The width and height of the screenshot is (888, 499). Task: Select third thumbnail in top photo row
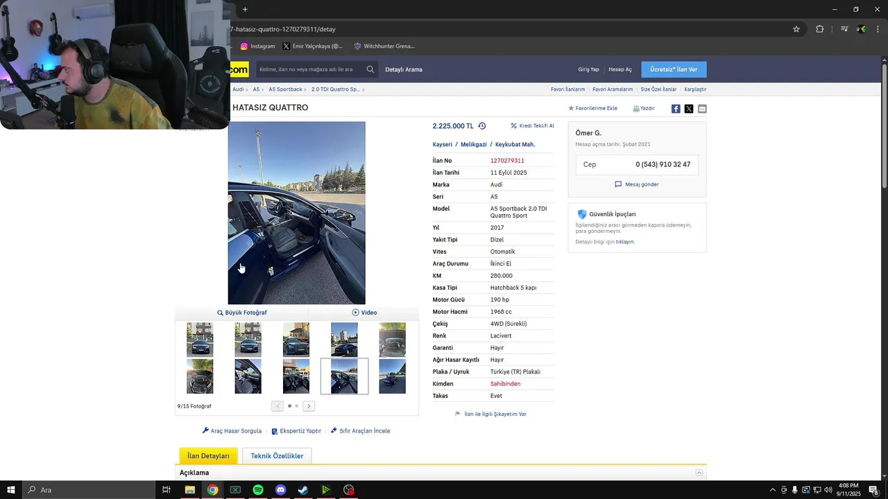click(x=296, y=340)
